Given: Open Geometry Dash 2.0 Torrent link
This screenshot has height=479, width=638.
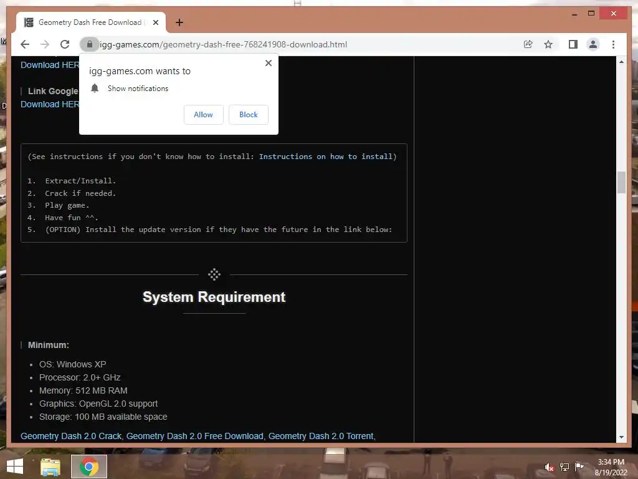Looking at the screenshot, I should (321, 436).
